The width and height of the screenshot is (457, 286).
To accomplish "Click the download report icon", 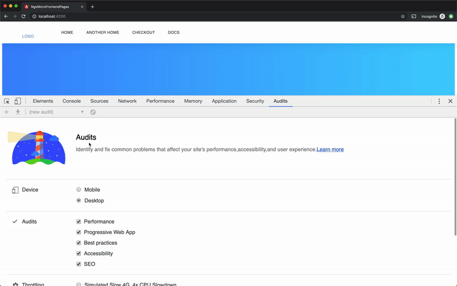I will [18, 112].
